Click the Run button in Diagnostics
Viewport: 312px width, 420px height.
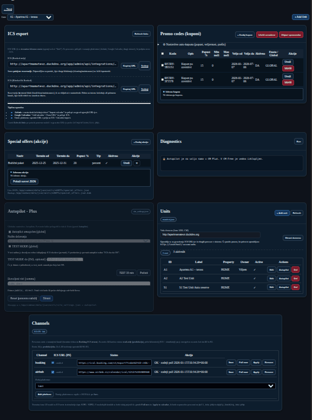[298, 141]
